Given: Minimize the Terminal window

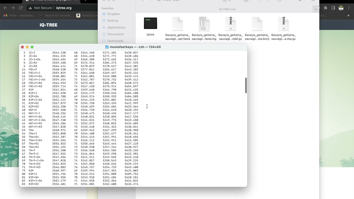Looking at the screenshot, I should [x=27, y=47].
